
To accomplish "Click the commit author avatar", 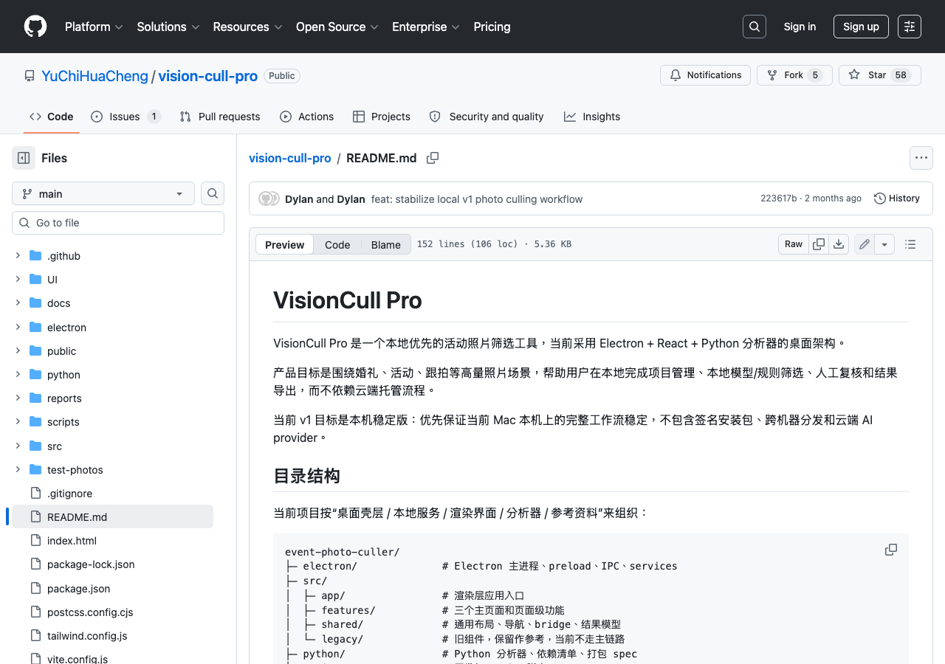I will [266, 198].
